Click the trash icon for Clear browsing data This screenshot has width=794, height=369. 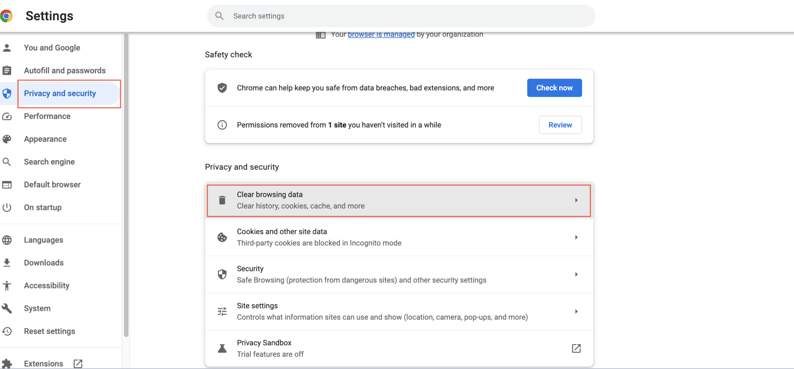point(222,200)
